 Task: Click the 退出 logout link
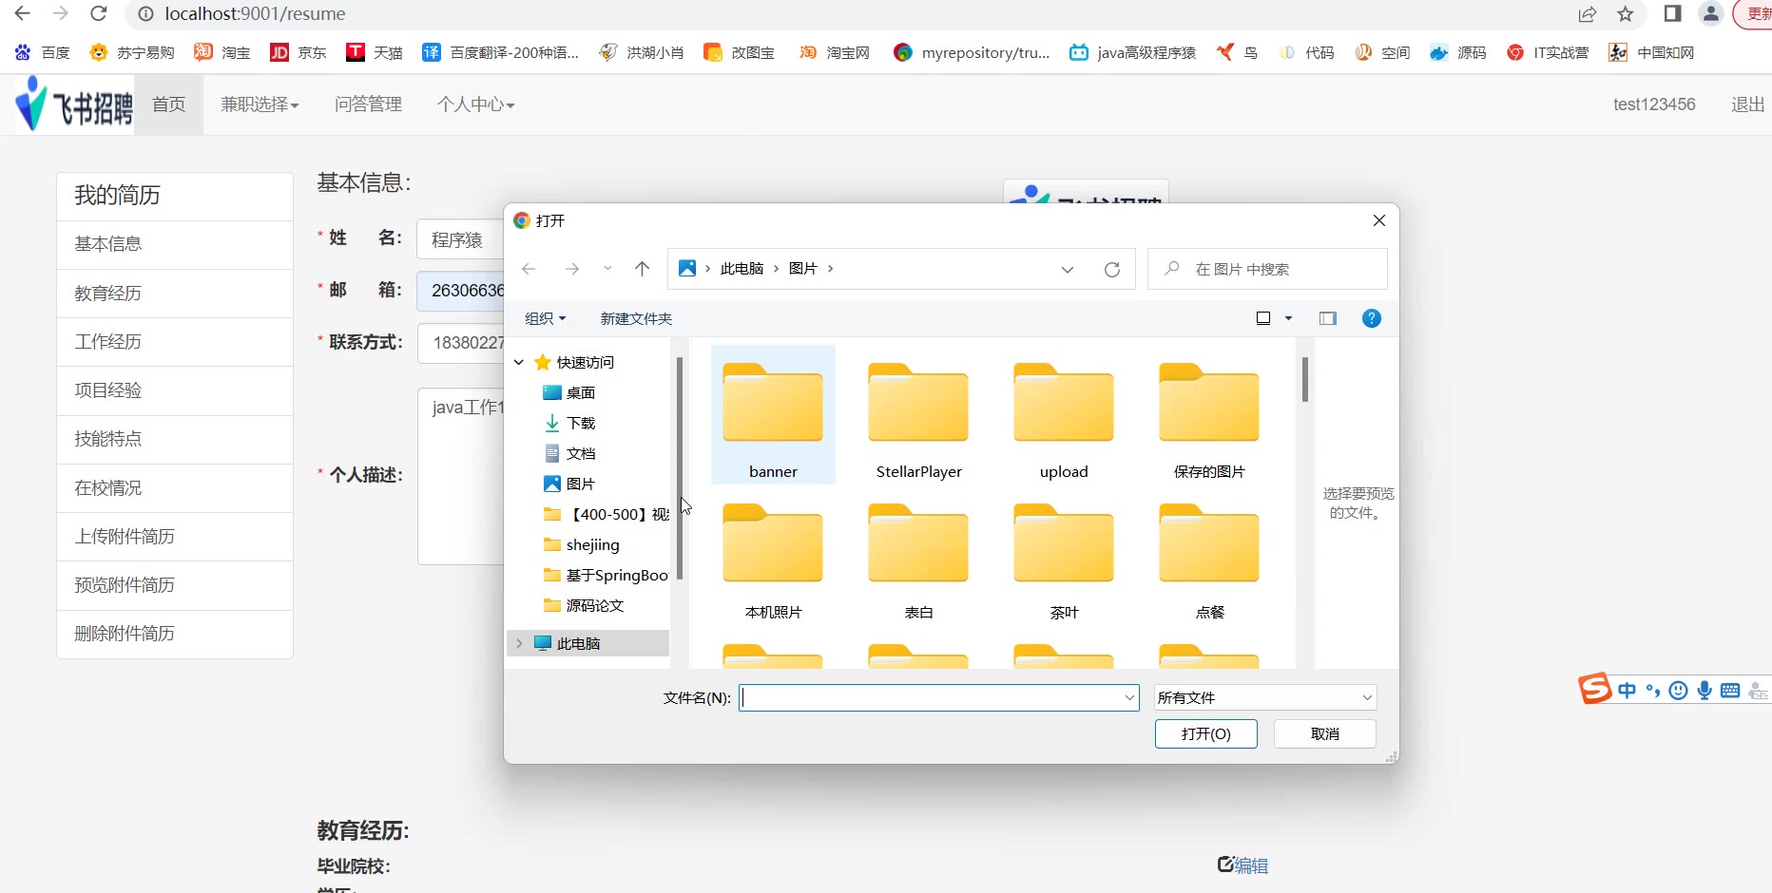pyautogui.click(x=1747, y=104)
